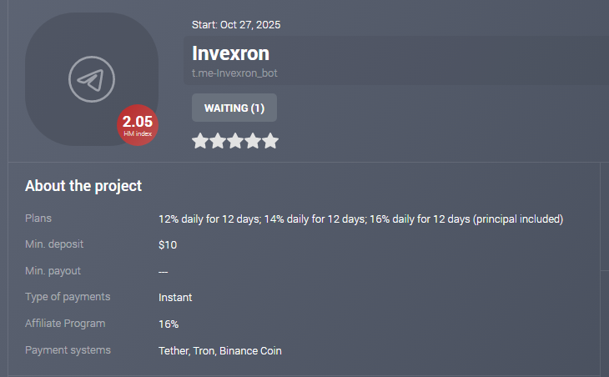Click the 16% affiliate program value
Screen dimensions: 609x377
point(169,324)
